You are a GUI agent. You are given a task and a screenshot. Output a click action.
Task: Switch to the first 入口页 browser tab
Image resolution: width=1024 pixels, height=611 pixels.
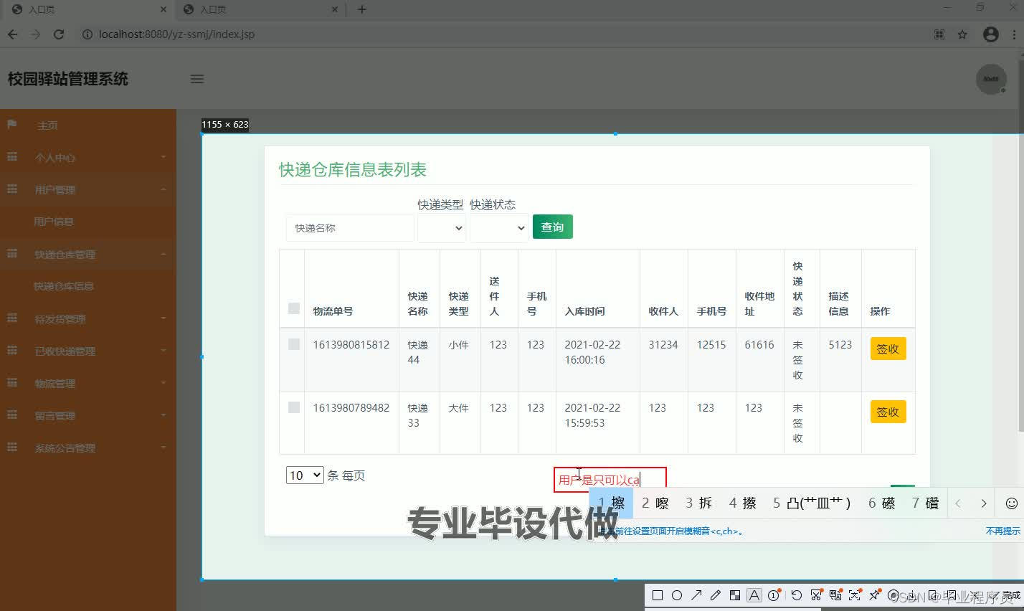tap(86, 9)
